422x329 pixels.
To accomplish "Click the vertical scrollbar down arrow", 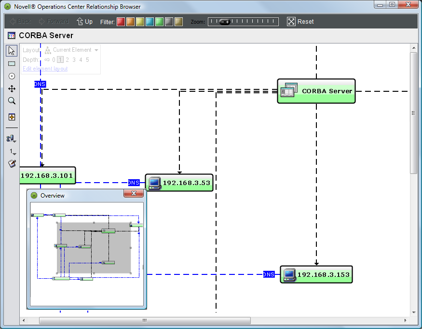I will tap(414, 312).
